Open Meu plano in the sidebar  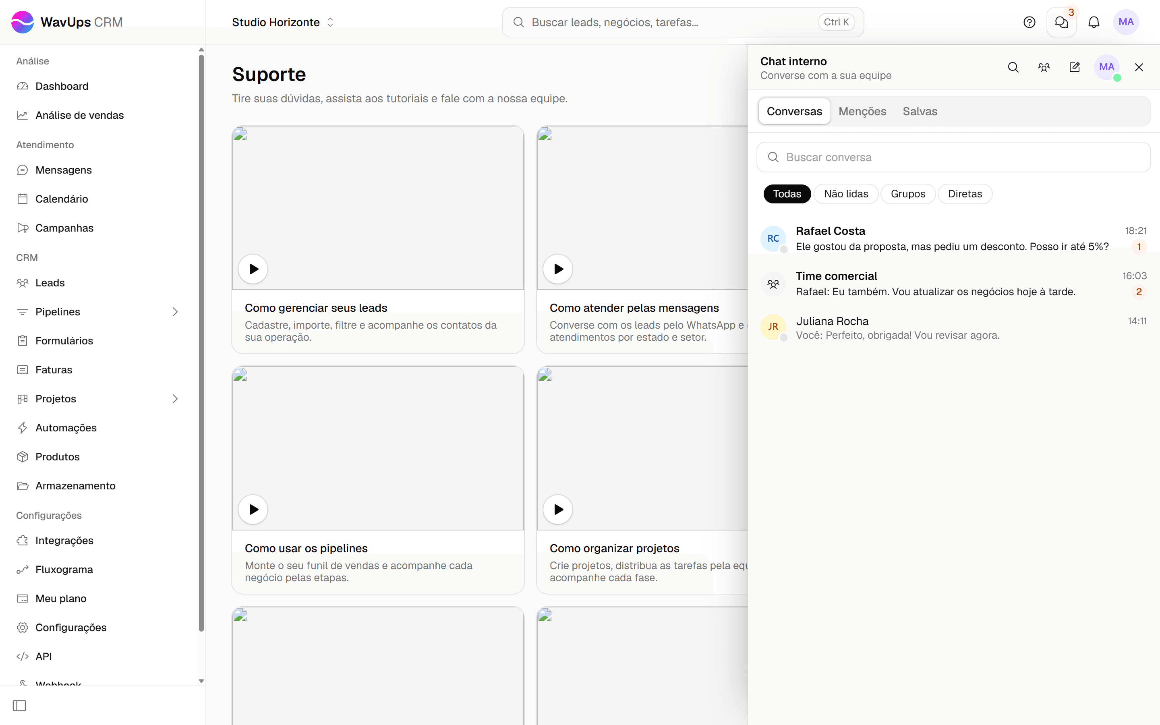(x=99, y=599)
